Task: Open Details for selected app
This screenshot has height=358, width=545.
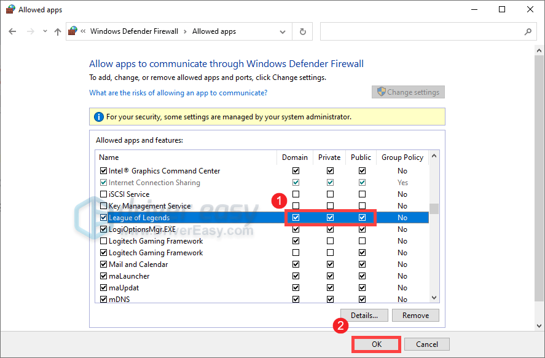Action: tap(364, 315)
